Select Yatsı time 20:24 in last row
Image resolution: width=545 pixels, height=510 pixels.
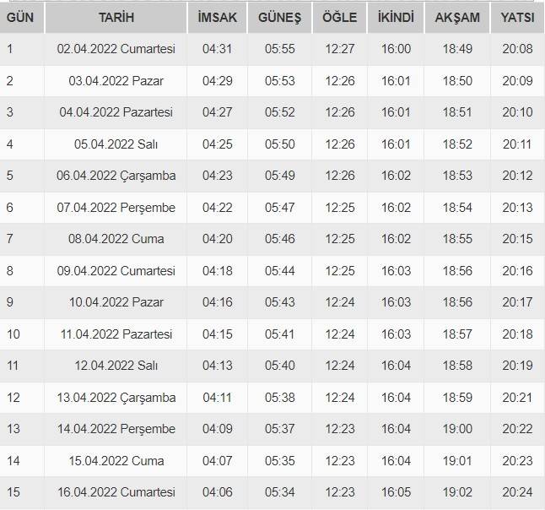pos(516,492)
